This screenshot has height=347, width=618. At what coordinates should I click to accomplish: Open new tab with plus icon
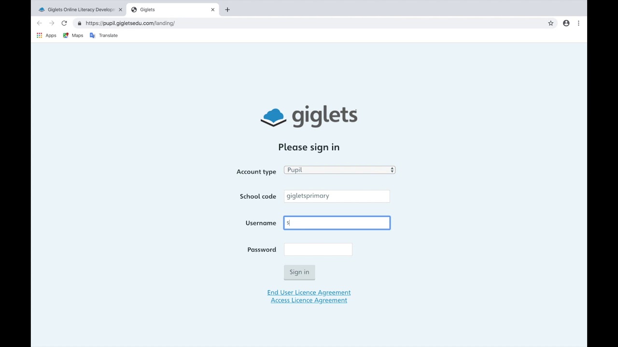[227, 10]
